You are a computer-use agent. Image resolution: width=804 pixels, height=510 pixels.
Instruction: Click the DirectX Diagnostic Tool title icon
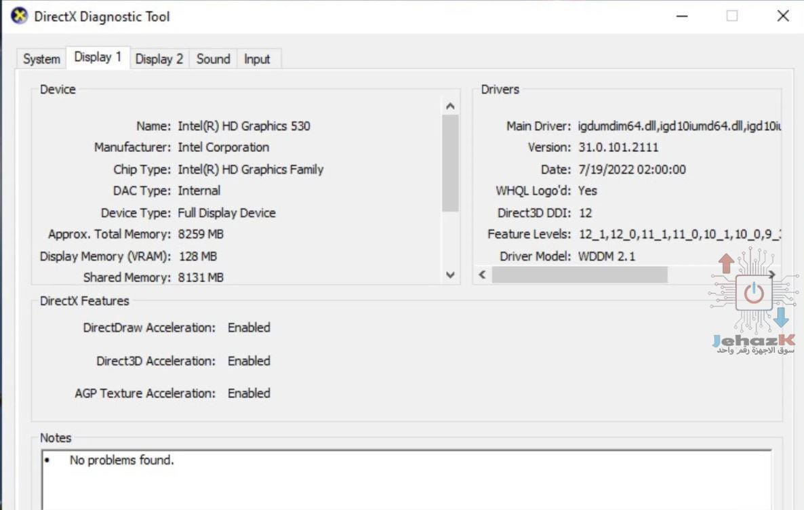pyautogui.click(x=20, y=16)
